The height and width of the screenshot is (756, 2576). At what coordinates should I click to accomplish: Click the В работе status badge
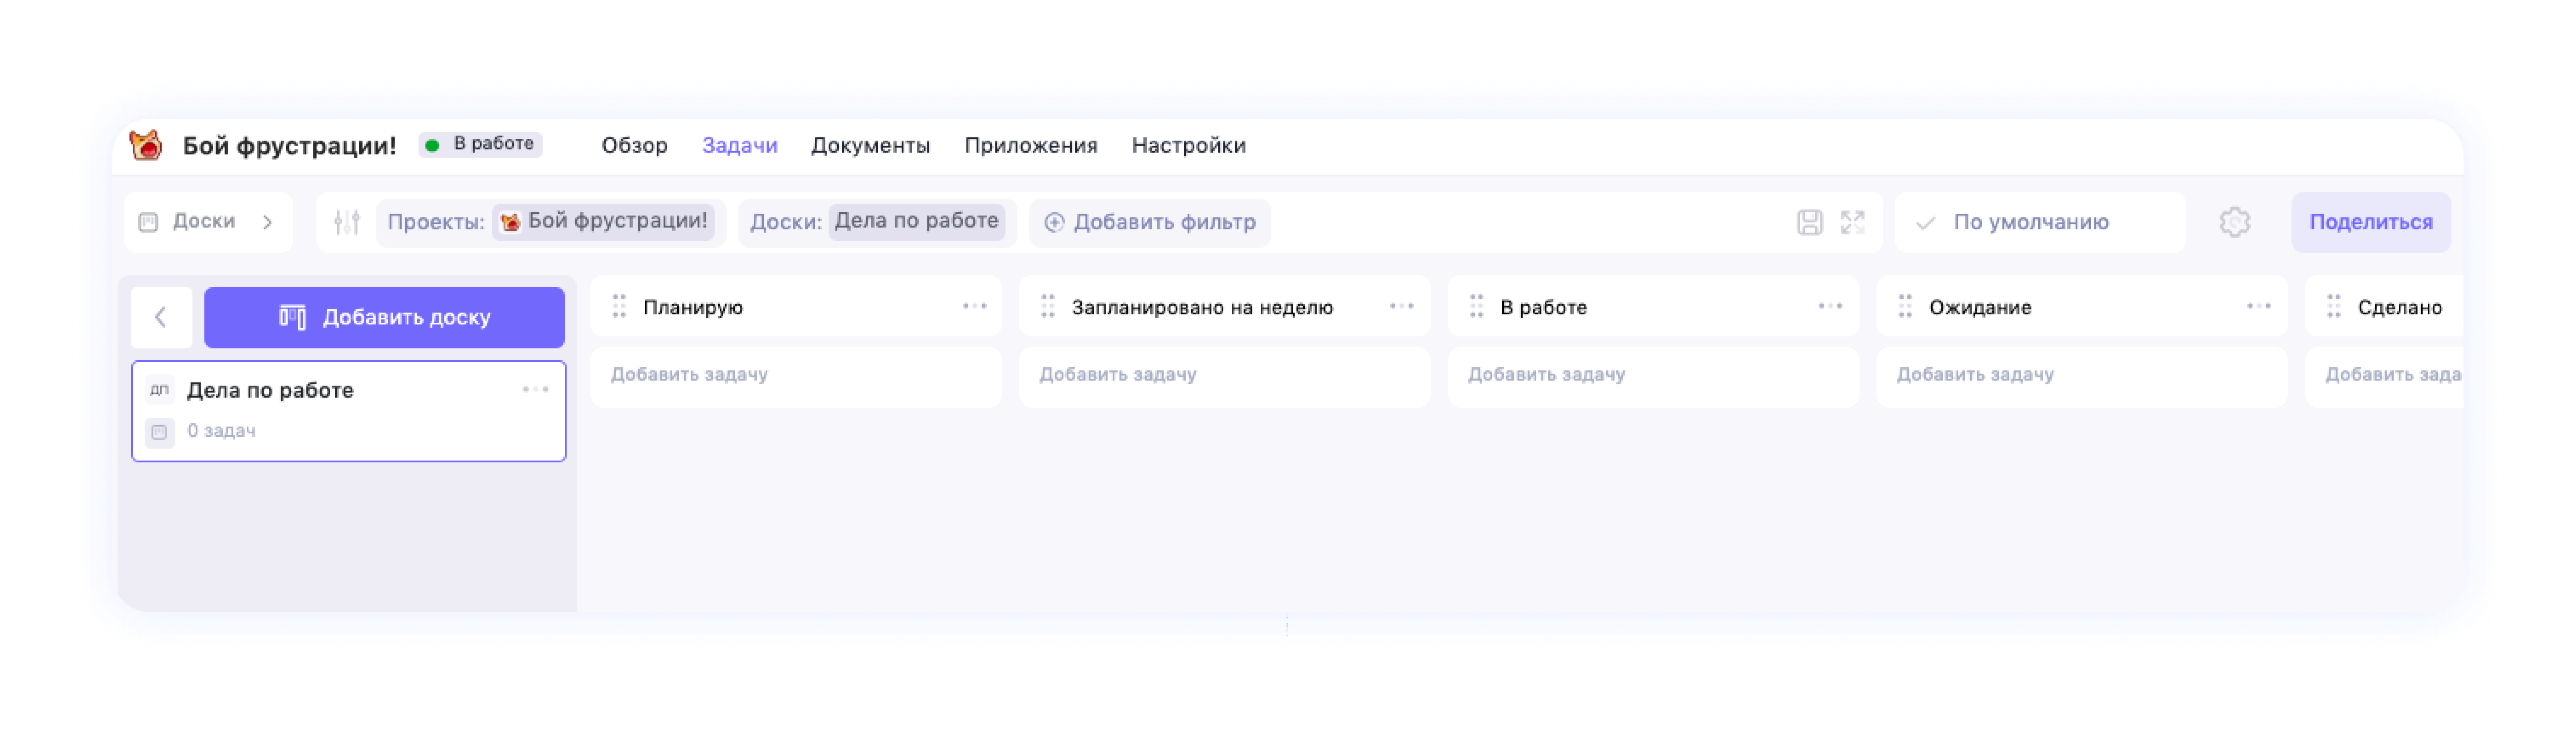(481, 144)
